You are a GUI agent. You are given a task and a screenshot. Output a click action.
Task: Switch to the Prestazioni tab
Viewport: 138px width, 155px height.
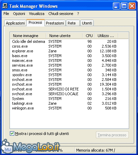(x=55, y=23)
